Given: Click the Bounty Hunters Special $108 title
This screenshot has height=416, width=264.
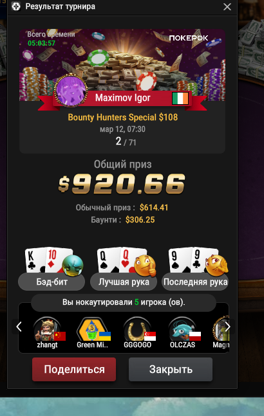Looking at the screenshot, I should (123, 117).
